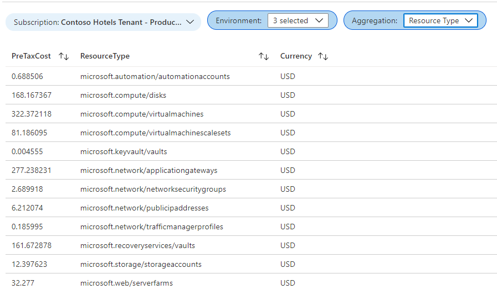Select the microsoft.compute/disks cell

[124, 95]
